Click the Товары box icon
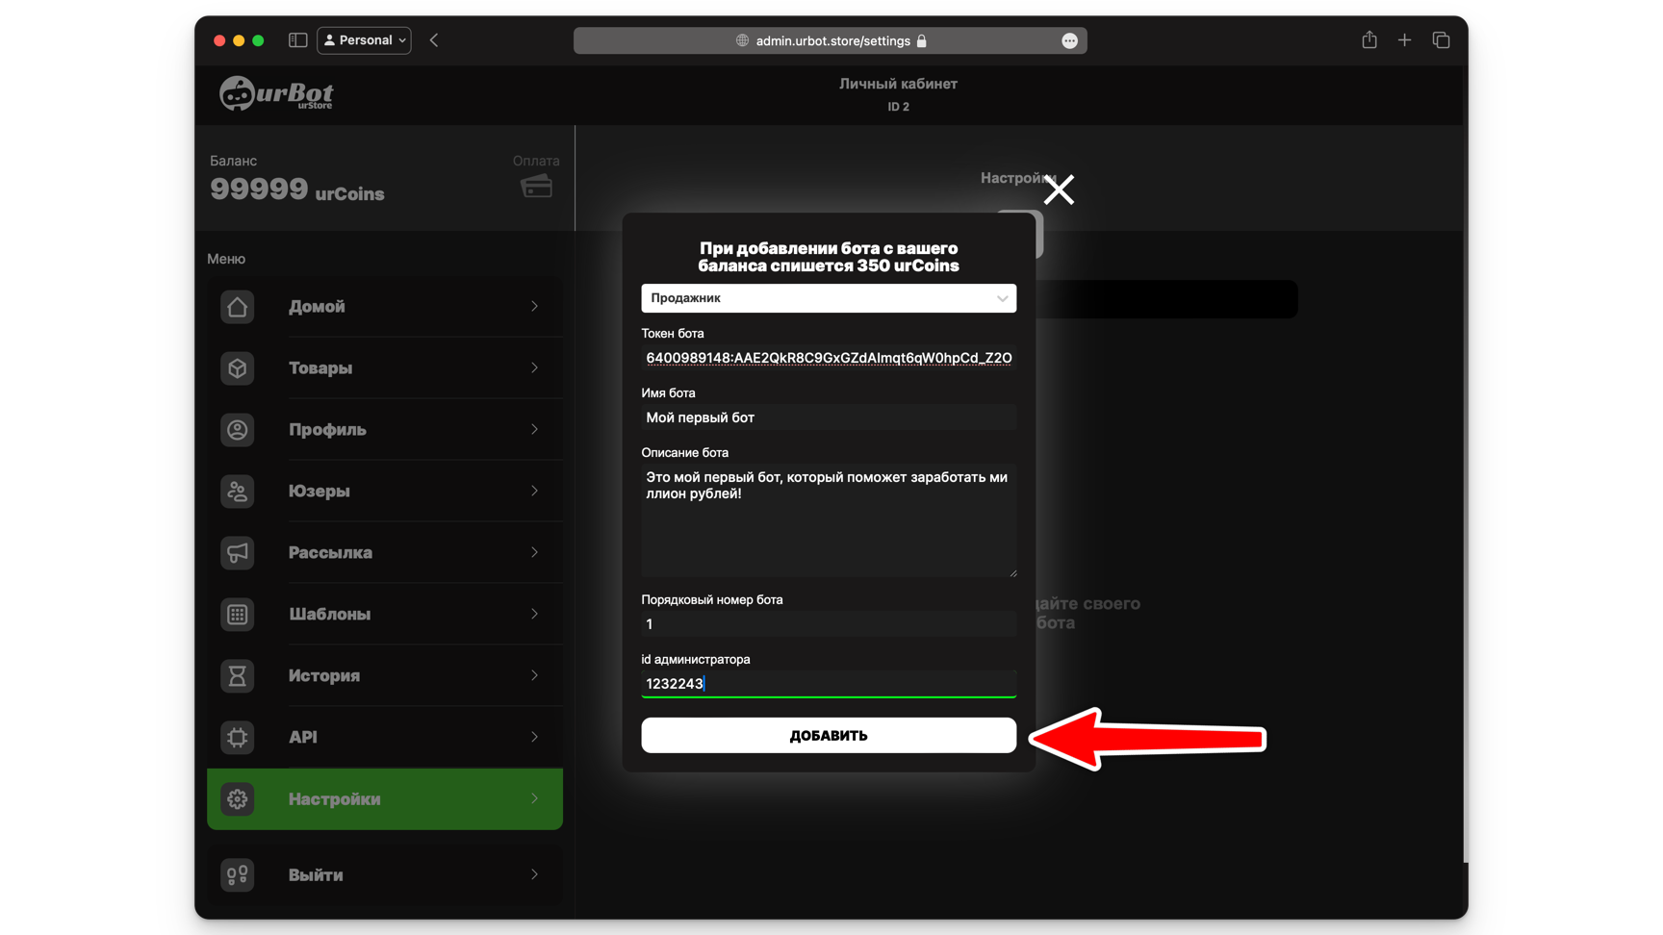The width and height of the screenshot is (1663, 935). [237, 368]
